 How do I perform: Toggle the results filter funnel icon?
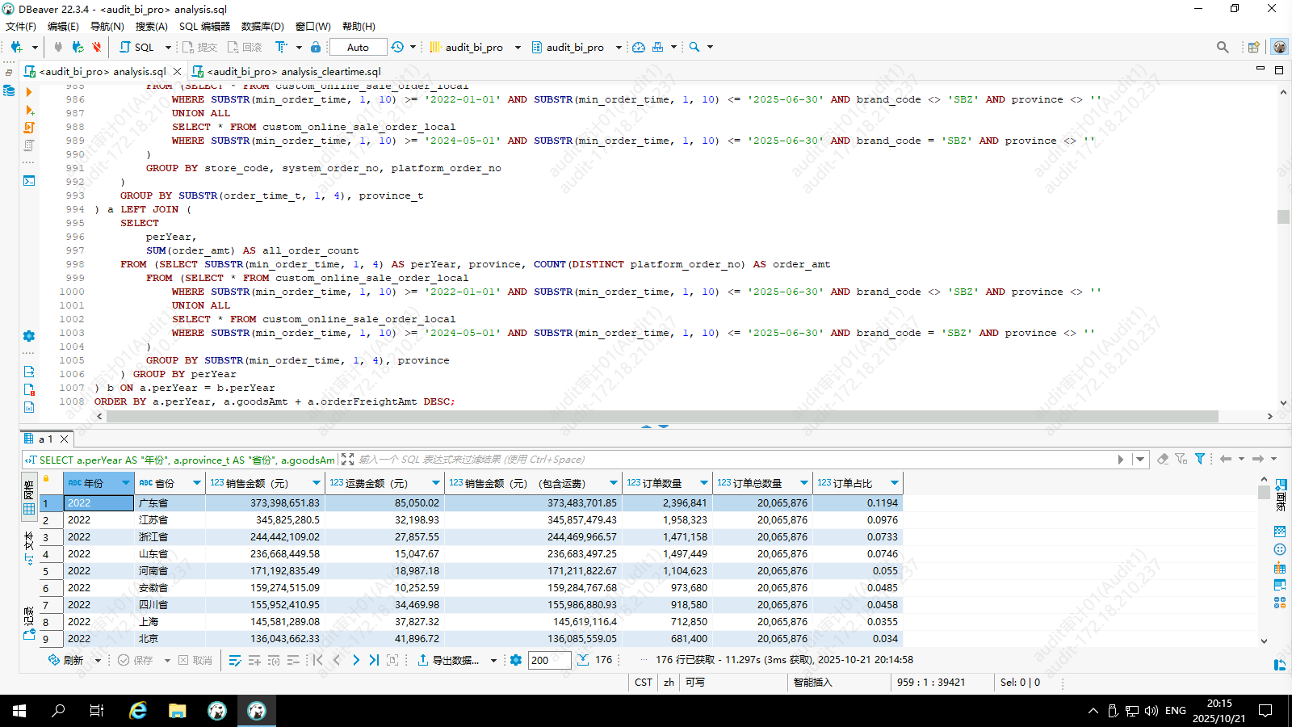tap(1200, 459)
